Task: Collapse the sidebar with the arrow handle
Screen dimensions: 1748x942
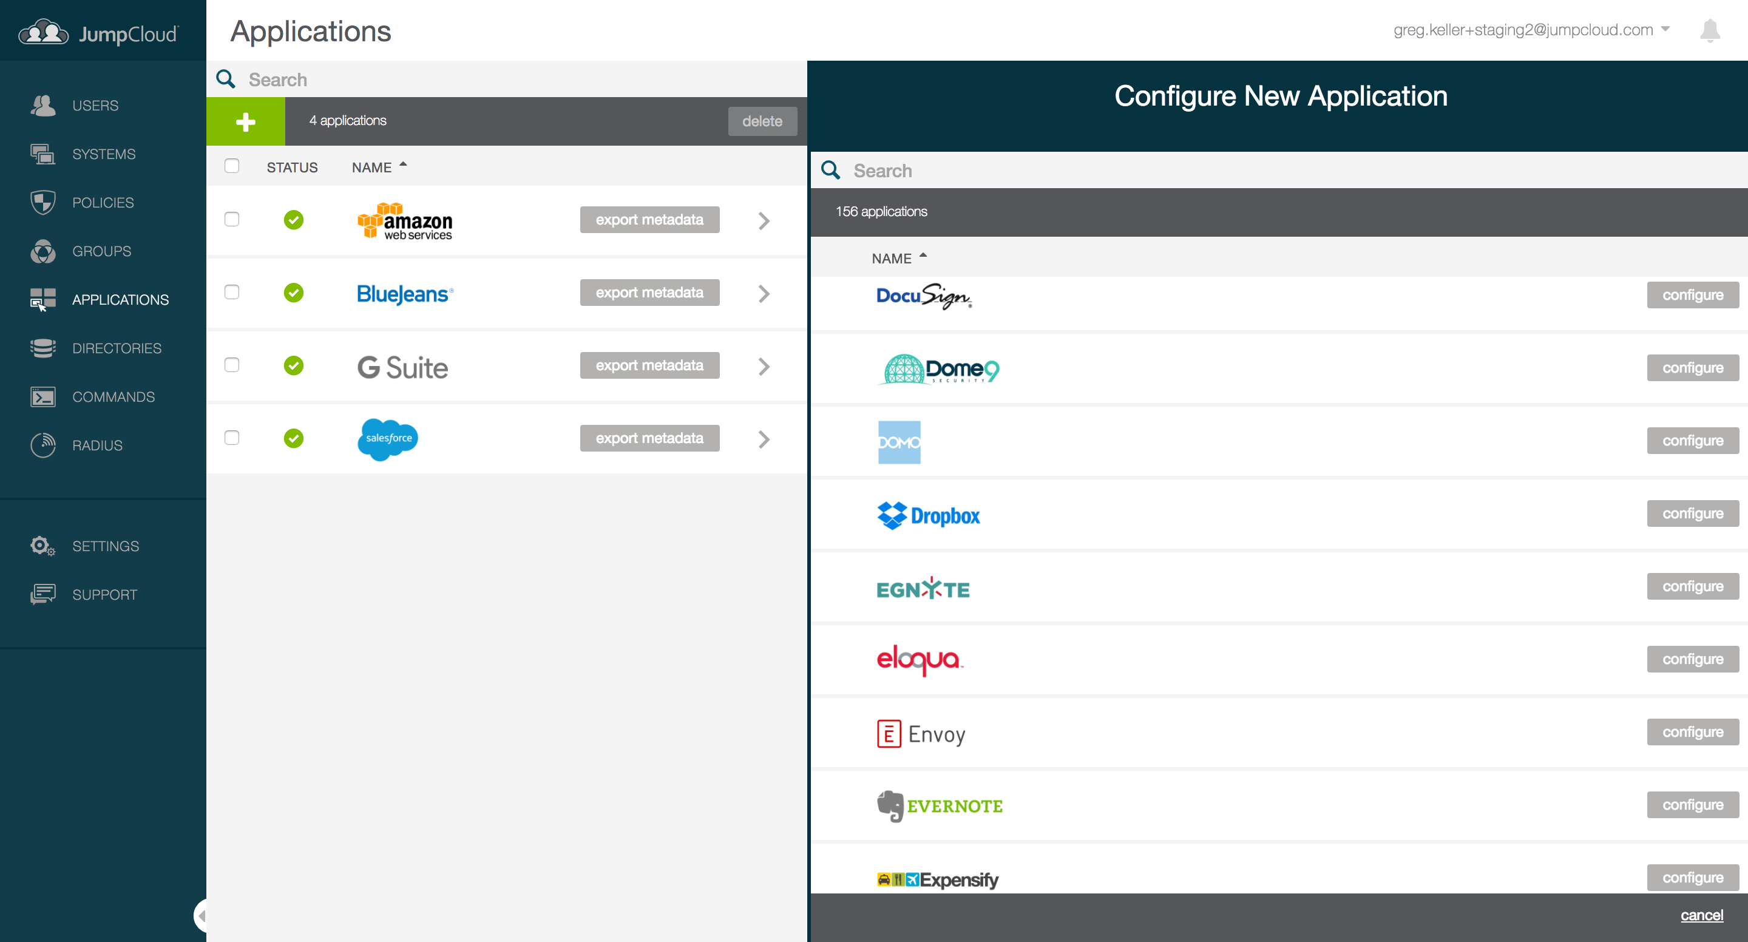Action: pyautogui.click(x=200, y=915)
